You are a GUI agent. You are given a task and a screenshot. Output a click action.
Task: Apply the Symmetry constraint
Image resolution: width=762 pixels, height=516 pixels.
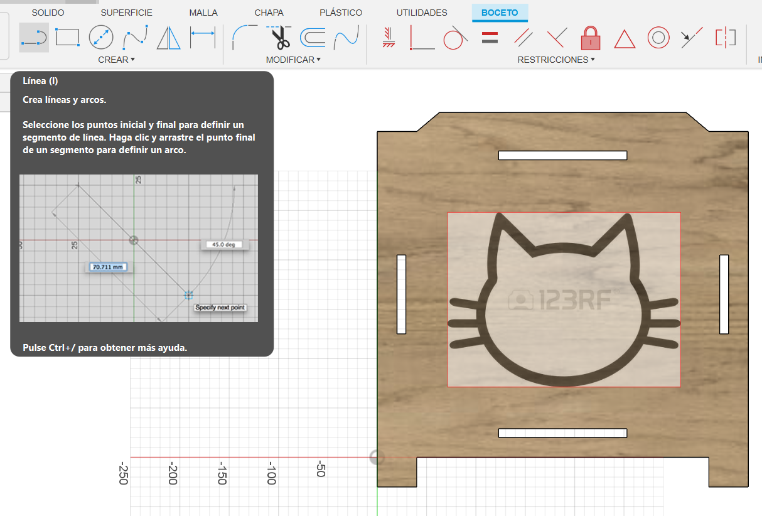coord(726,38)
